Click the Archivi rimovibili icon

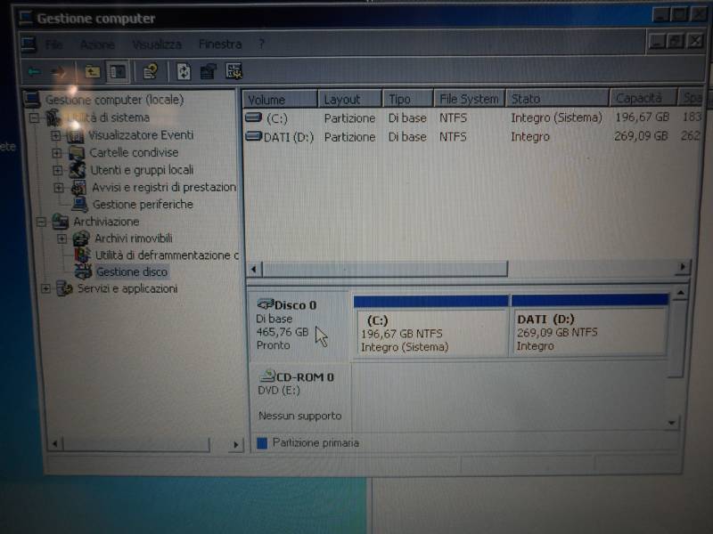[81, 239]
